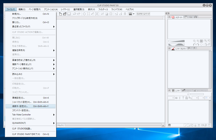216x140 pixels.
Task: Open the layer color dropdown with blue square
Action: [208, 98]
